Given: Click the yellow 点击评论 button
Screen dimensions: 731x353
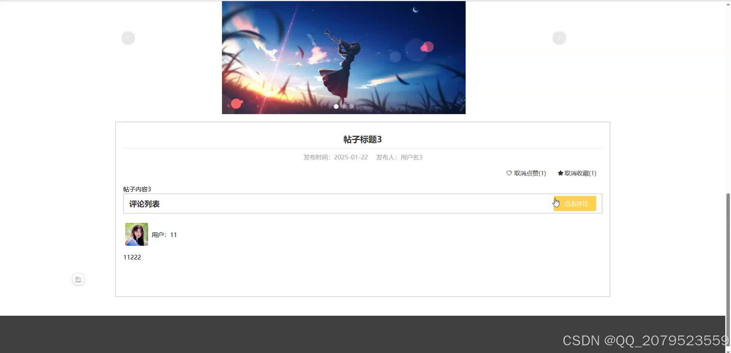Looking at the screenshot, I should pos(575,204).
